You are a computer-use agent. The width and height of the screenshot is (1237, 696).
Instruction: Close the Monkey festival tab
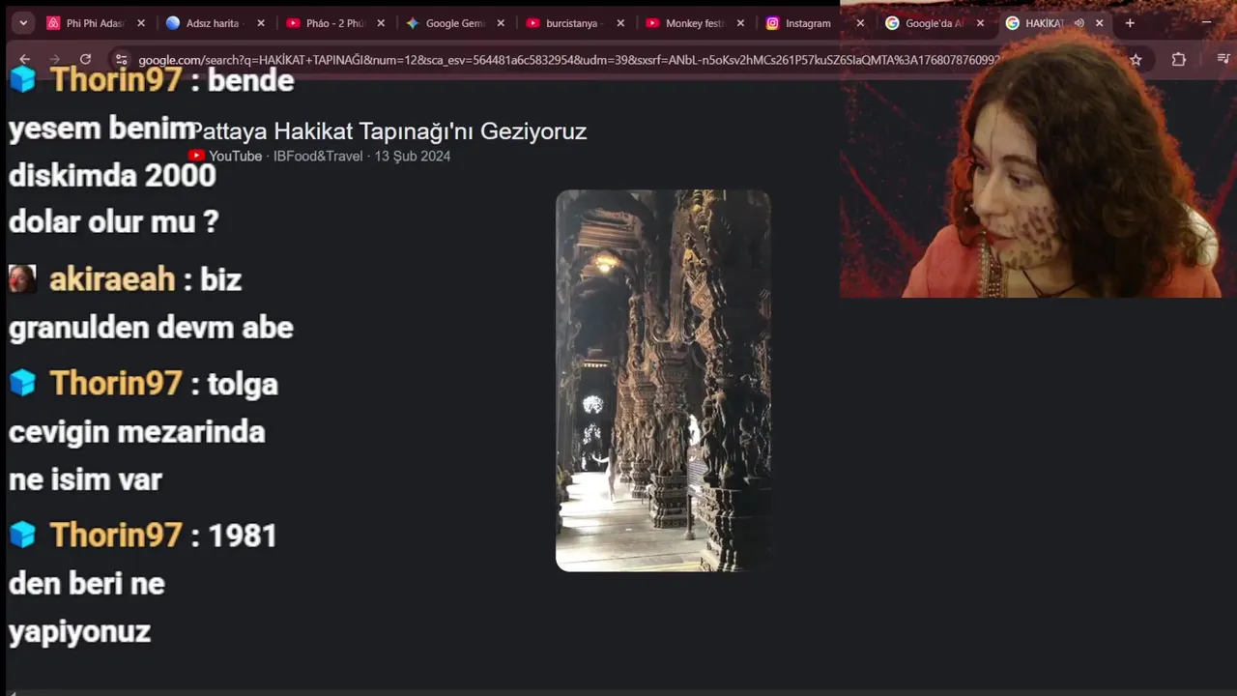[740, 23]
